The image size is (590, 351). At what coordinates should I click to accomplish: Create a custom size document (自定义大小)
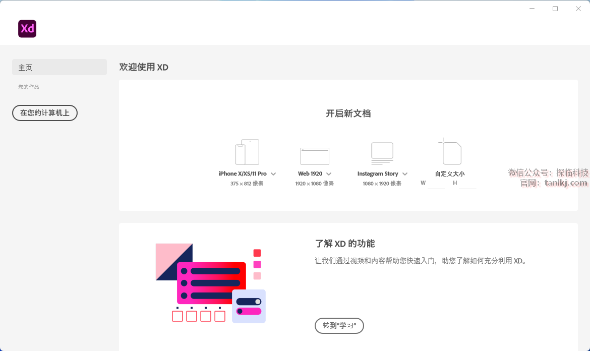coord(450,152)
